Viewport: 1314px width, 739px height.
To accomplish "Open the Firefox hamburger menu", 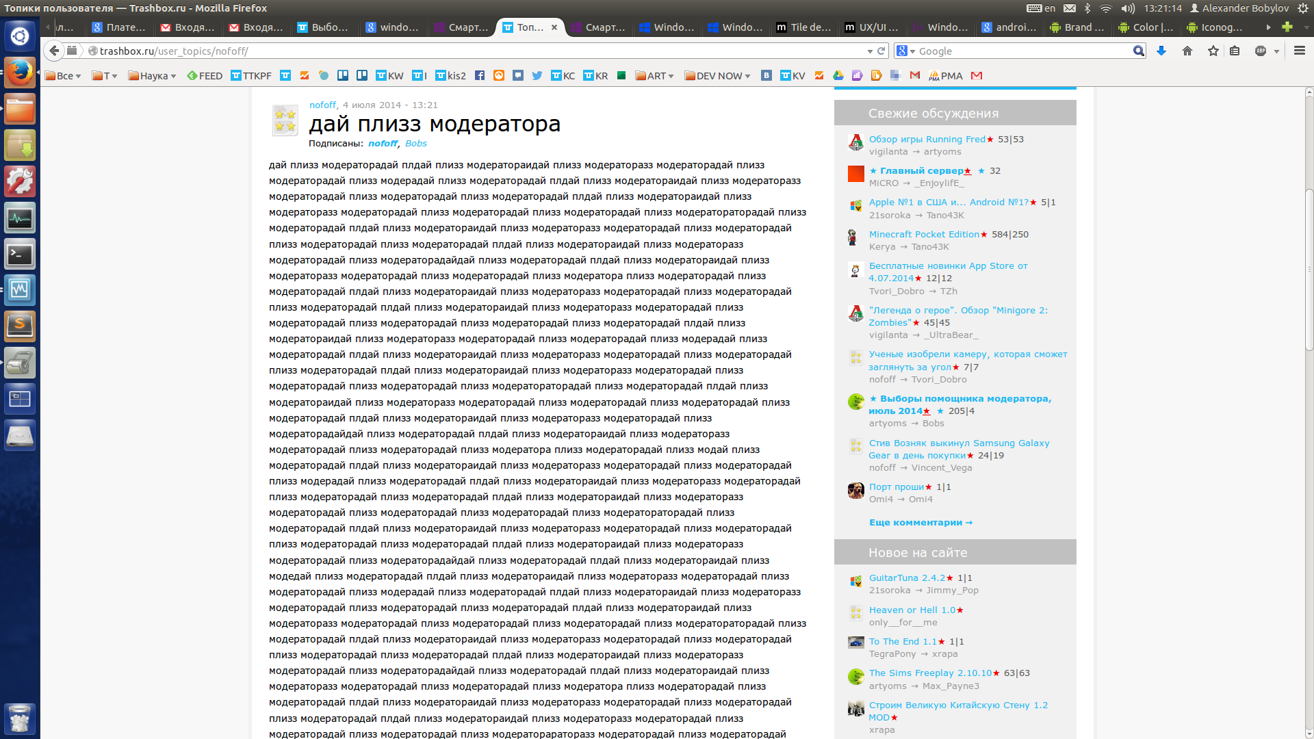I will (1300, 51).
